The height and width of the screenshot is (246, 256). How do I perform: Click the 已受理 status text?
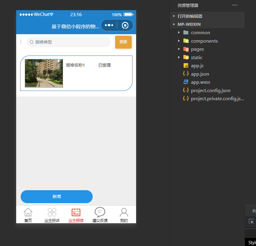coord(105,65)
